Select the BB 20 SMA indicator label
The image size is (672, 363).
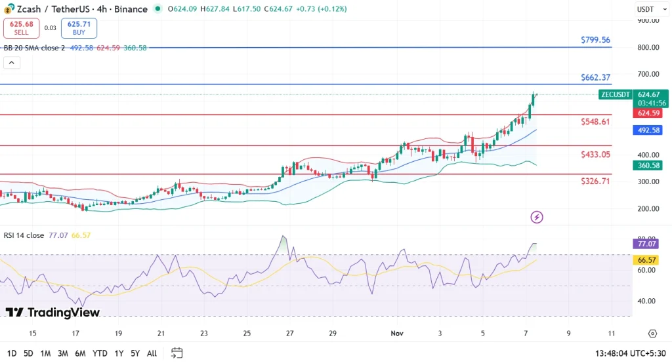[x=34, y=48]
